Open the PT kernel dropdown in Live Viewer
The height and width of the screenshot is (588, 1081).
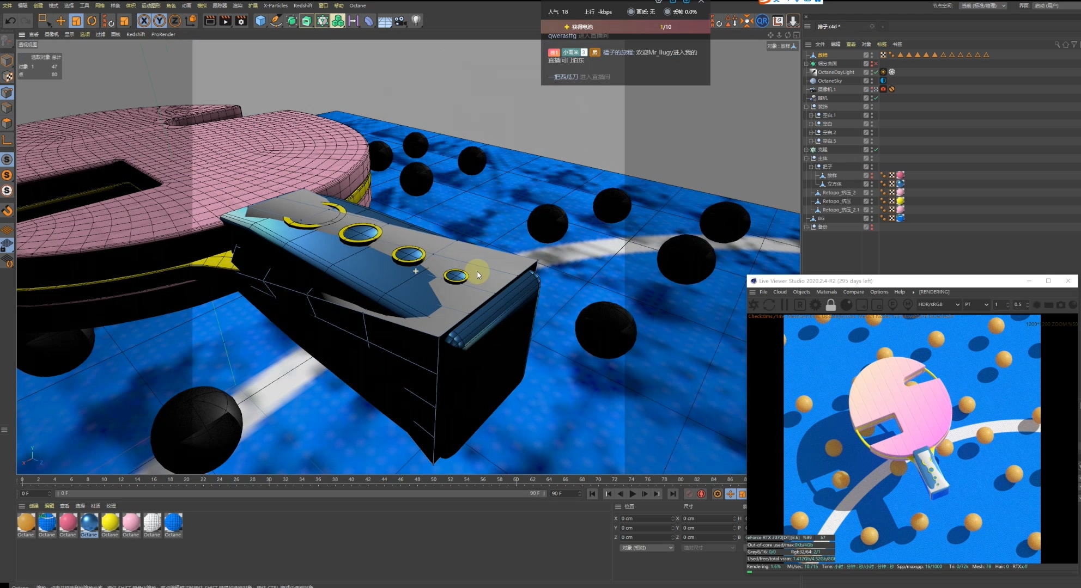click(x=976, y=304)
